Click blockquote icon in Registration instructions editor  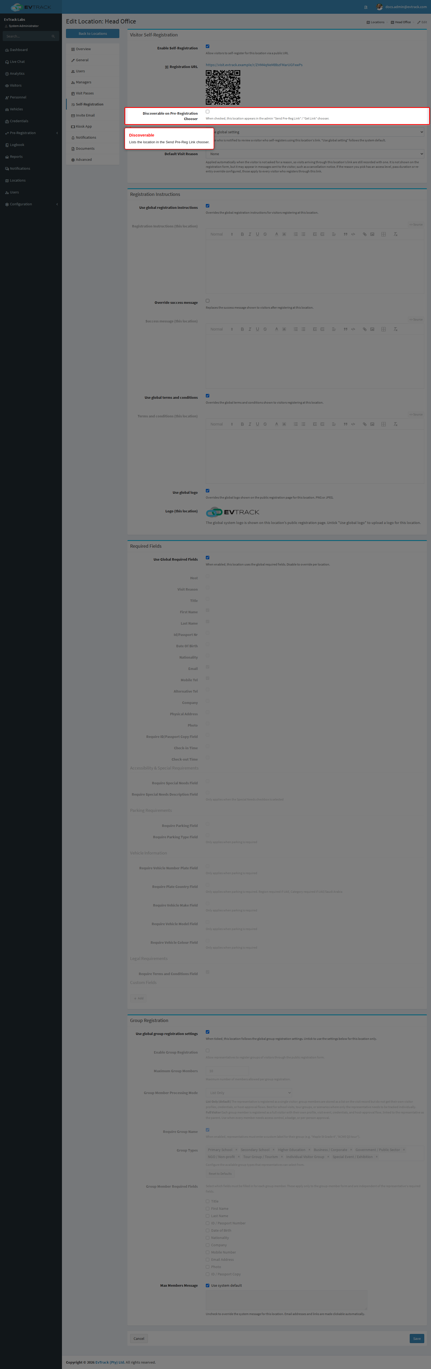coord(346,234)
